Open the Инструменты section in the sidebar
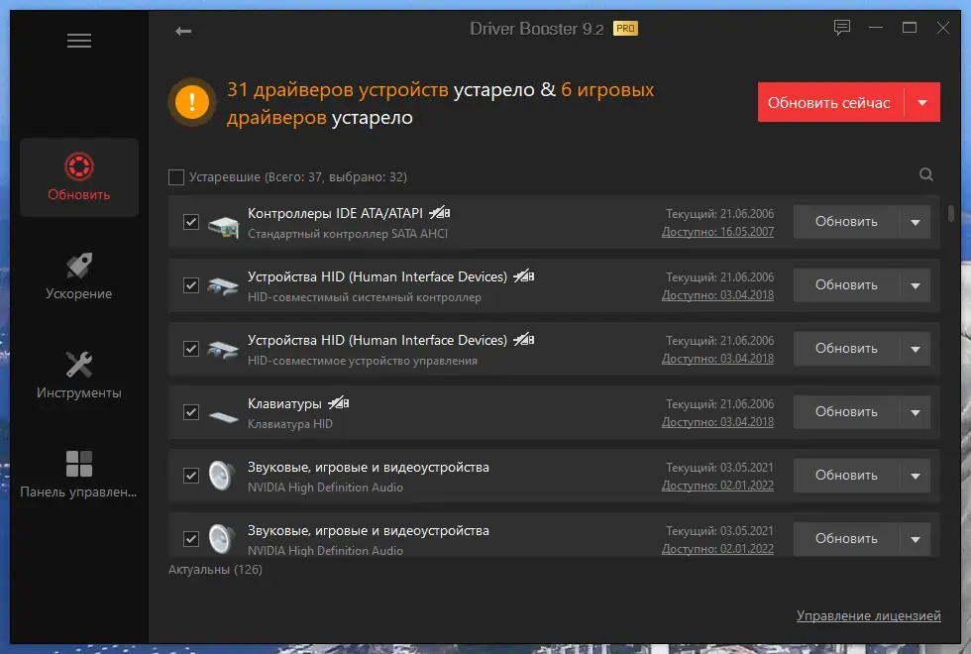 tap(79, 376)
